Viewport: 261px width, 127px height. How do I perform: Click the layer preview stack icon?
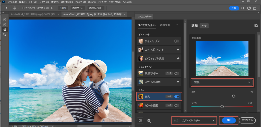[x=149, y=120]
